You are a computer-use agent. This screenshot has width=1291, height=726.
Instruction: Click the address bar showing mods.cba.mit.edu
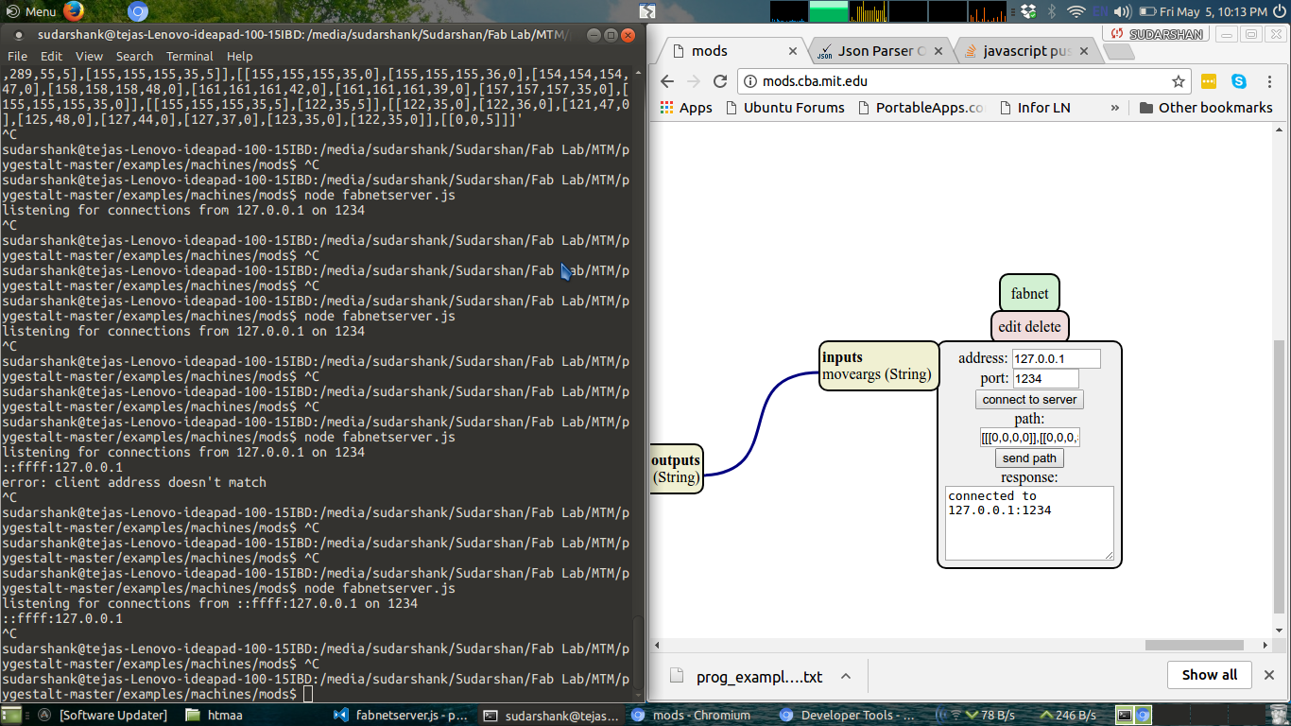(x=955, y=81)
